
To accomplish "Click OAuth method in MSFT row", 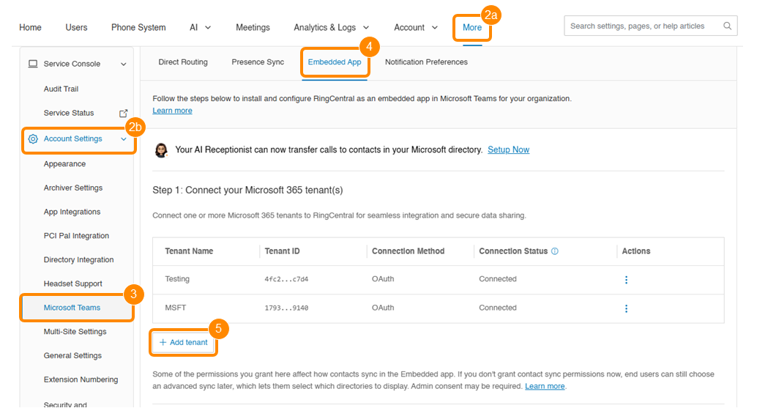I will (x=383, y=308).
